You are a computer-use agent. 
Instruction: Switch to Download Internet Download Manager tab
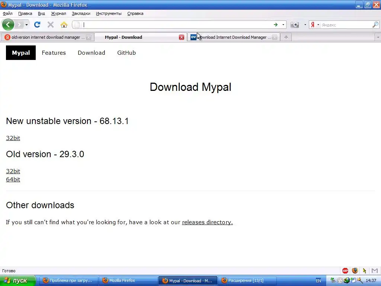(x=233, y=37)
